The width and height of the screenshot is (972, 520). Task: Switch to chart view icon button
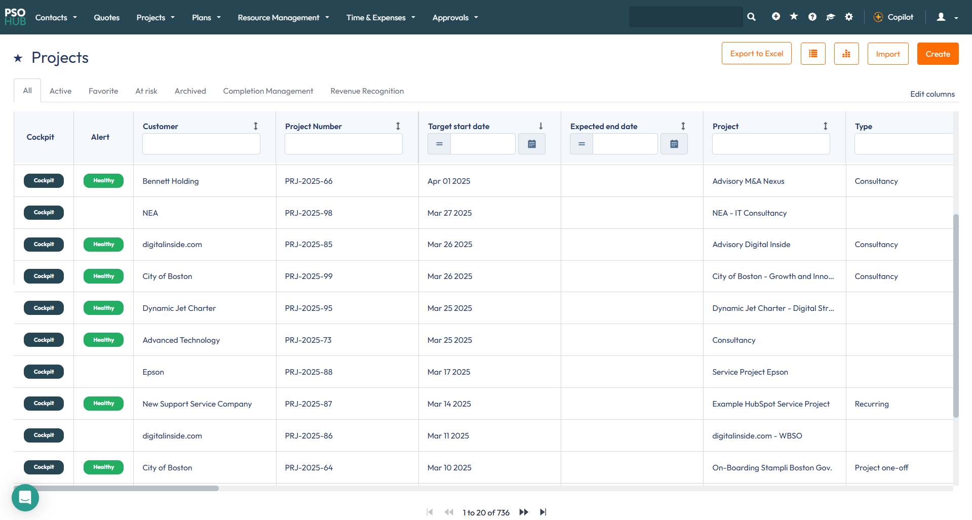846,54
